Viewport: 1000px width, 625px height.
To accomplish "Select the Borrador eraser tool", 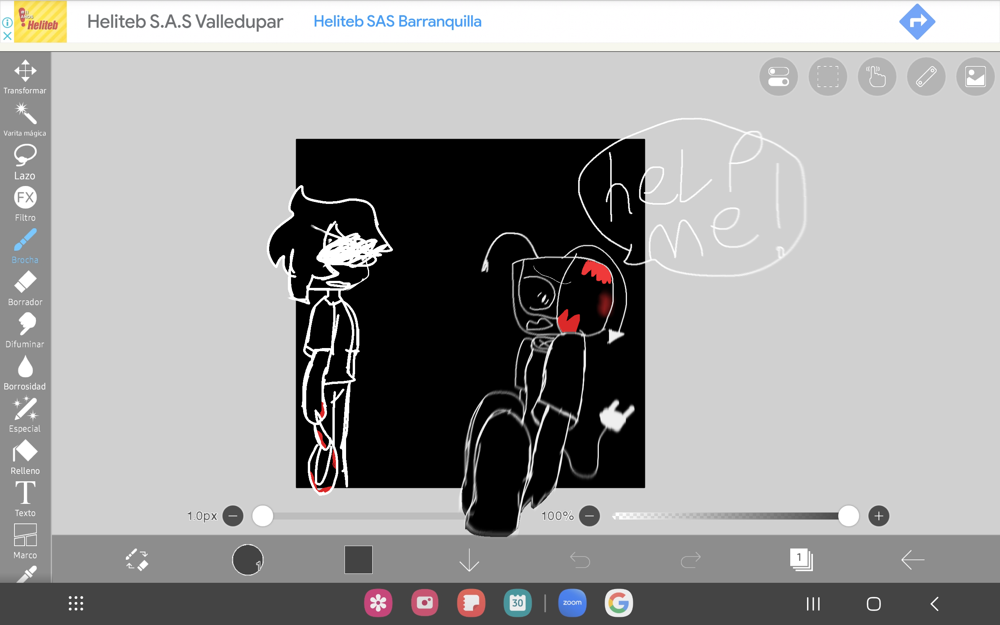I will [x=25, y=289].
